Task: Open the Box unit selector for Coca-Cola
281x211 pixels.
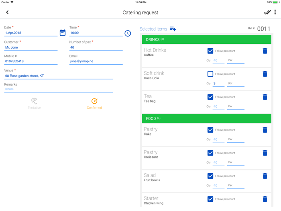Action: 235,84
